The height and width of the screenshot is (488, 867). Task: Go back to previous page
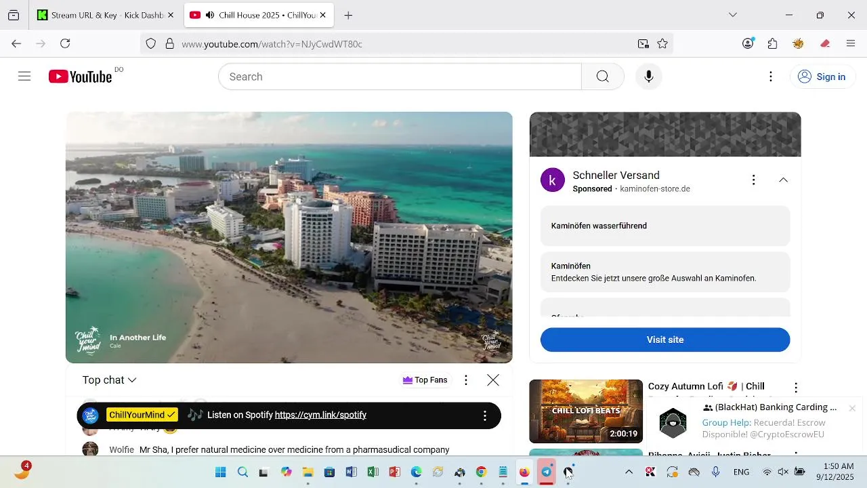(16, 43)
